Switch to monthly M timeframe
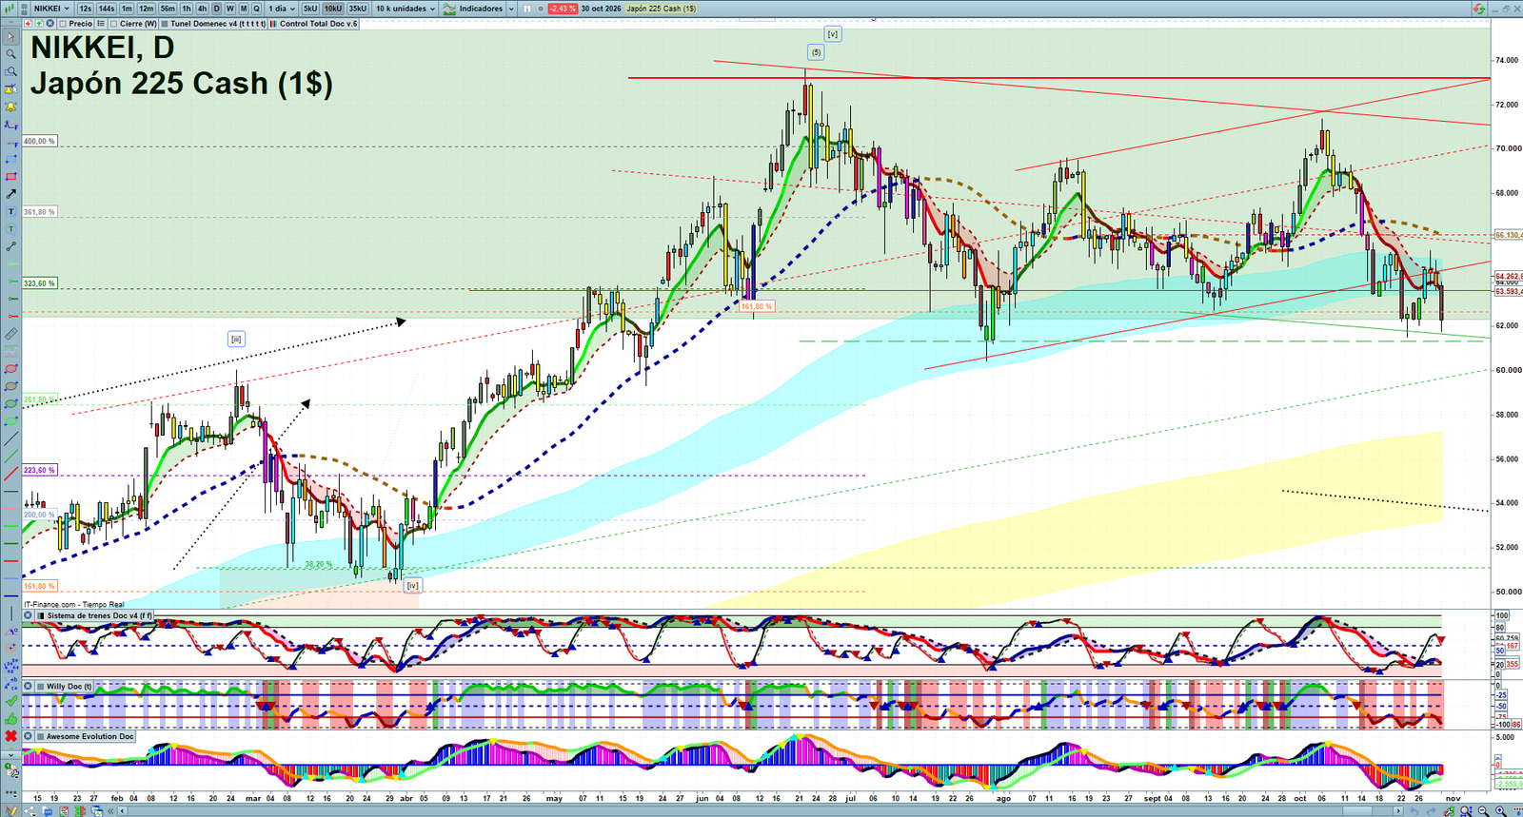The height and width of the screenshot is (817, 1523). [x=243, y=9]
